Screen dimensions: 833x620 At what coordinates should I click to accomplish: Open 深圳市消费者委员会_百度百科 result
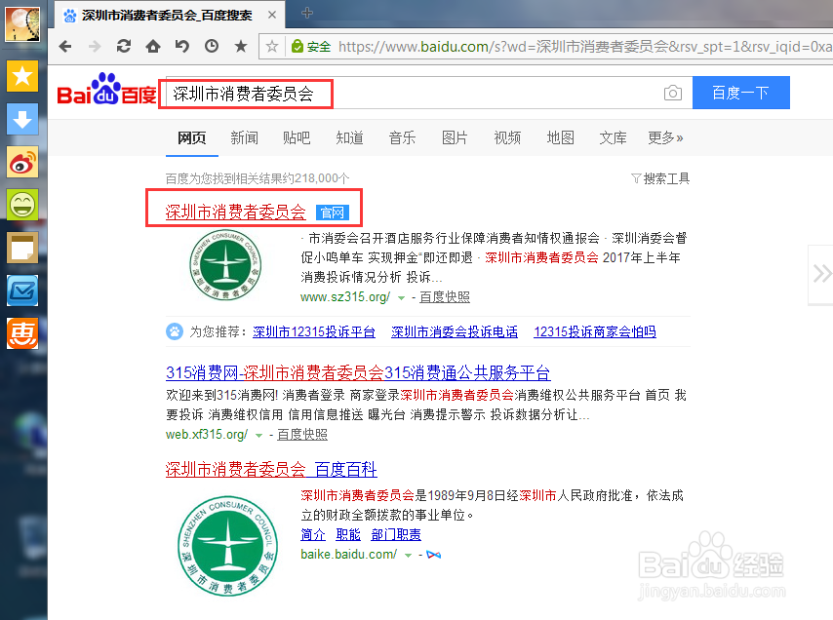pyautogui.click(x=271, y=469)
